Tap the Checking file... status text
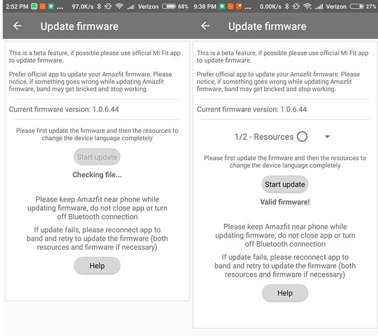The height and width of the screenshot is (336, 378). point(97,174)
